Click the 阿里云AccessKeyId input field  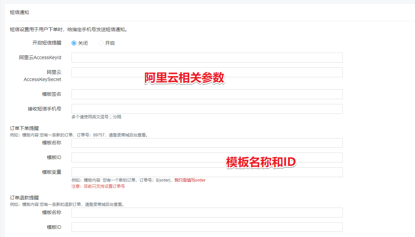(207, 57)
